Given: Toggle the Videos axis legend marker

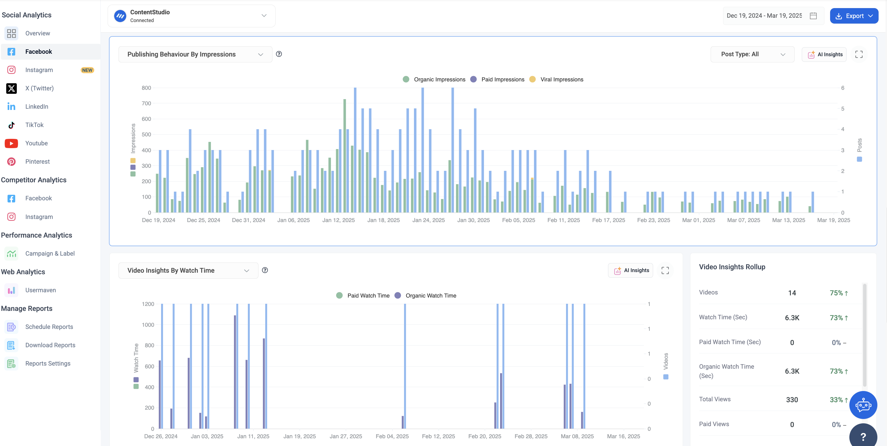Looking at the screenshot, I should pyautogui.click(x=666, y=377).
